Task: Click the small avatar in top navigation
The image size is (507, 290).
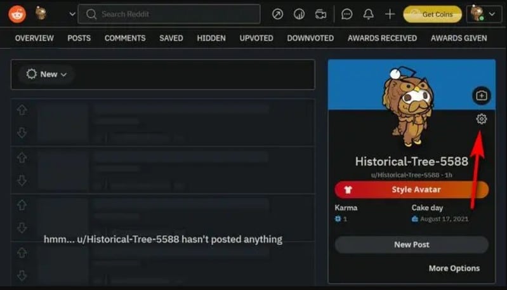Action: [x=41, y=13]
